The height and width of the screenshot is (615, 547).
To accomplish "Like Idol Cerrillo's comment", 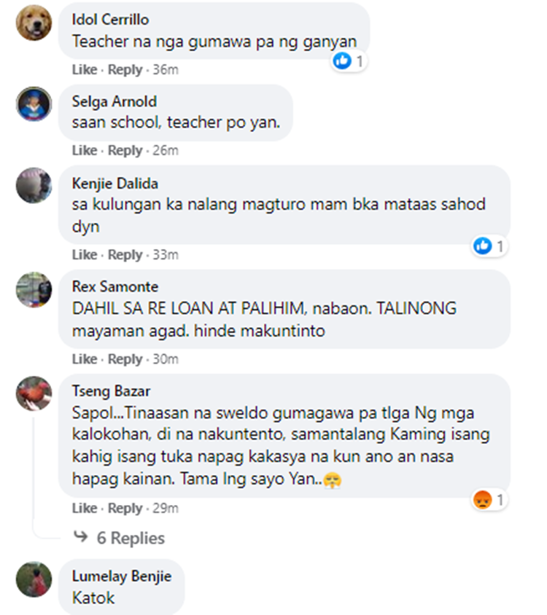I will (x=85, y=69).
